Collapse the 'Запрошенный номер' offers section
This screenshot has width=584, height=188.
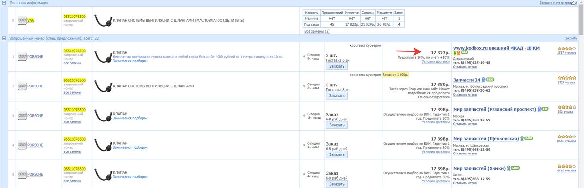tap(4, 38)
